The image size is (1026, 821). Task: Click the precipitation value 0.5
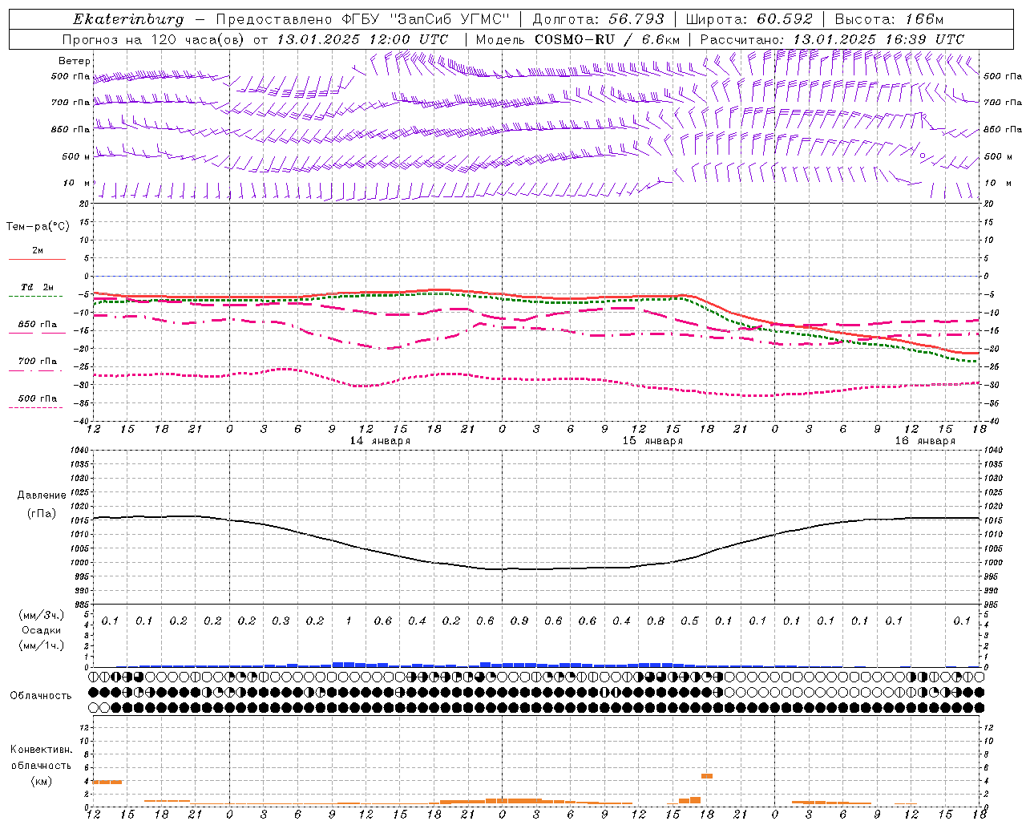(689, 621)
